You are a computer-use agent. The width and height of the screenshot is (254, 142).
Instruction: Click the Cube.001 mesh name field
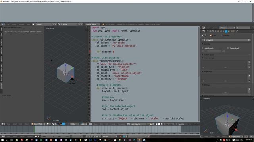pos(226,40)
